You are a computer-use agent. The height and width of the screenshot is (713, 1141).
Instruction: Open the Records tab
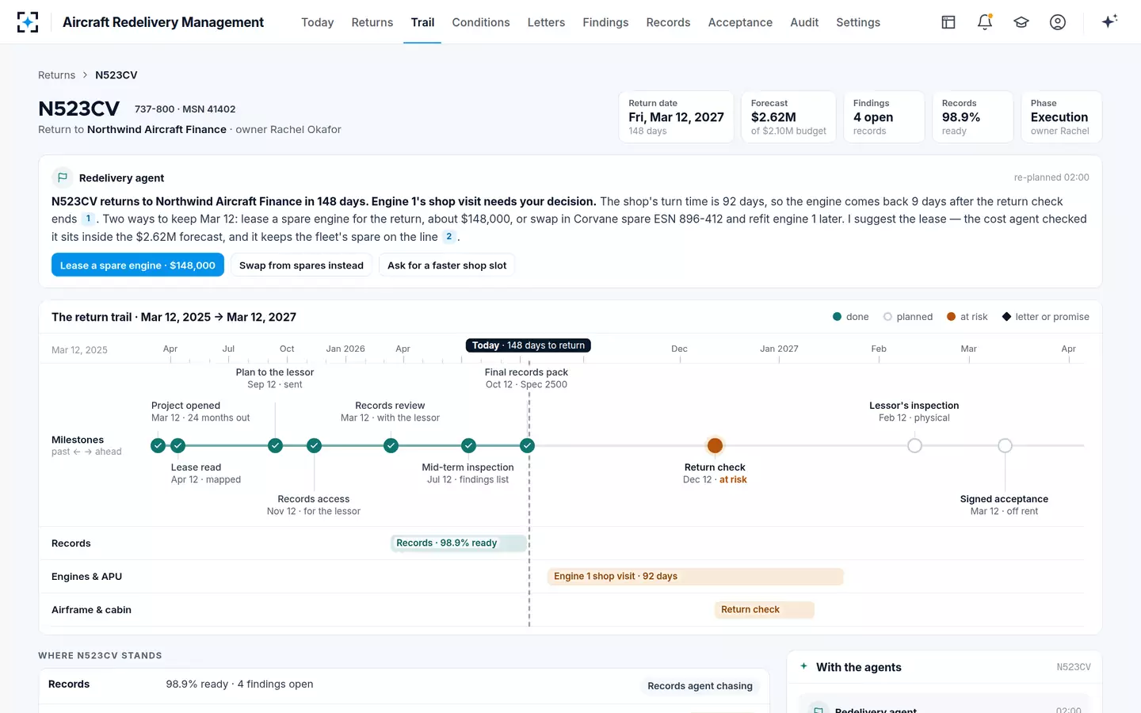point(668,22)
